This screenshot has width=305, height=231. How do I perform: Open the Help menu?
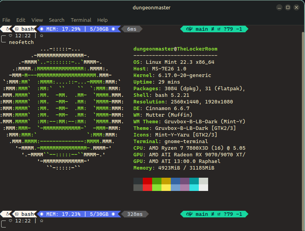[102, 20]
